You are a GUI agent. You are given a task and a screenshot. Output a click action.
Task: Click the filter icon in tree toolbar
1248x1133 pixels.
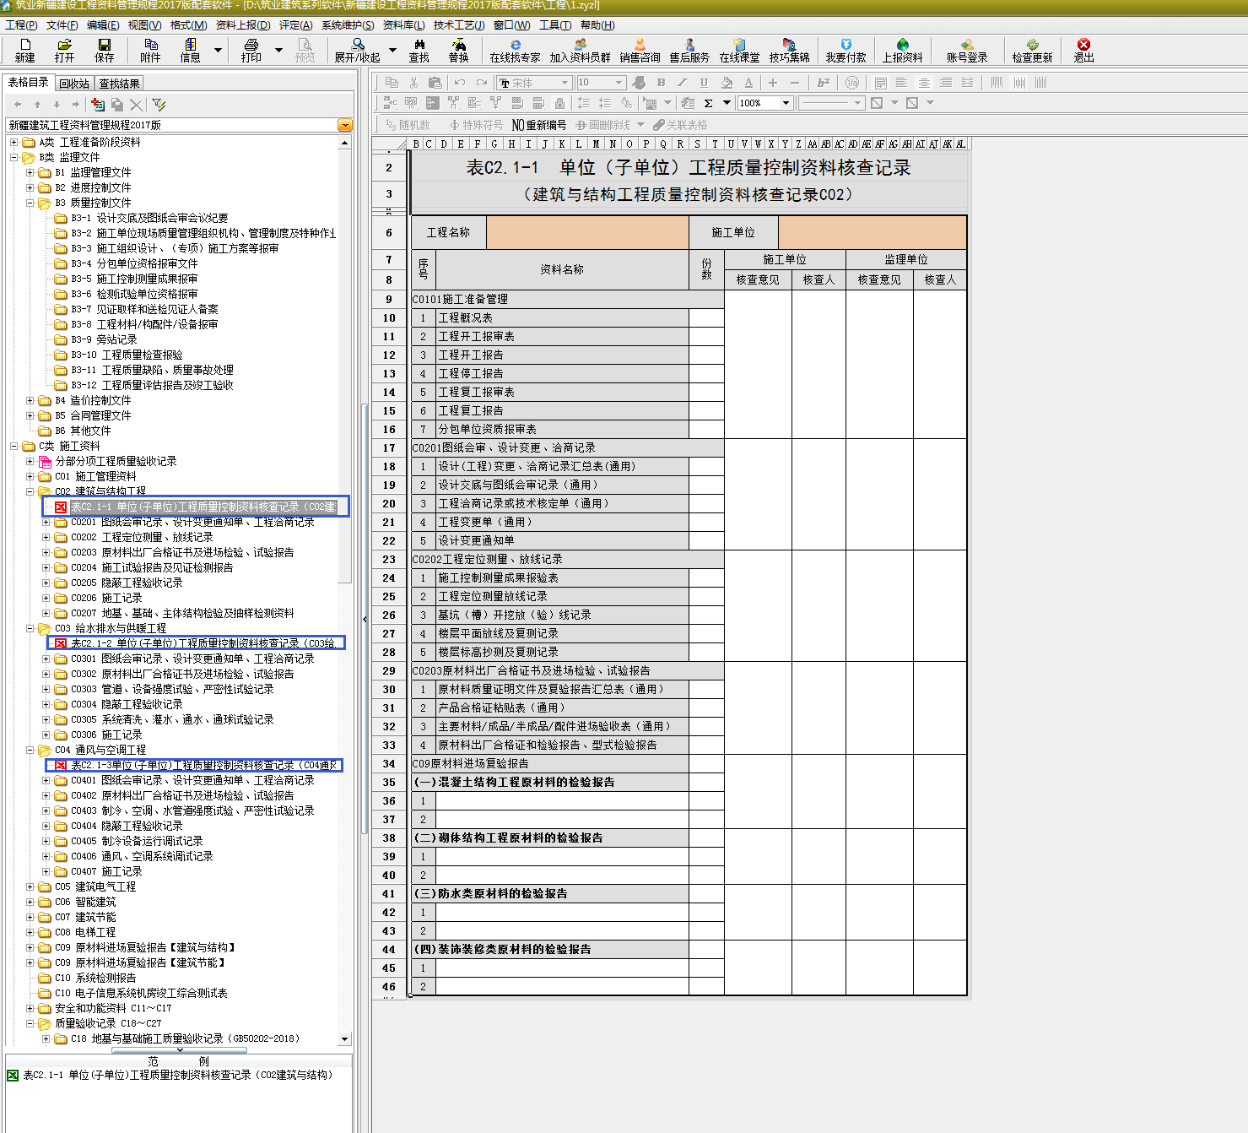pos(159,105)
